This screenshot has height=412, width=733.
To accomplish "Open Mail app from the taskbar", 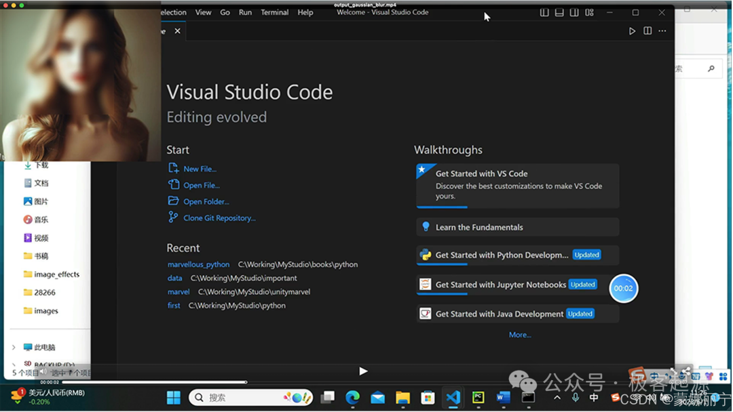I will [x=378, y=398].
